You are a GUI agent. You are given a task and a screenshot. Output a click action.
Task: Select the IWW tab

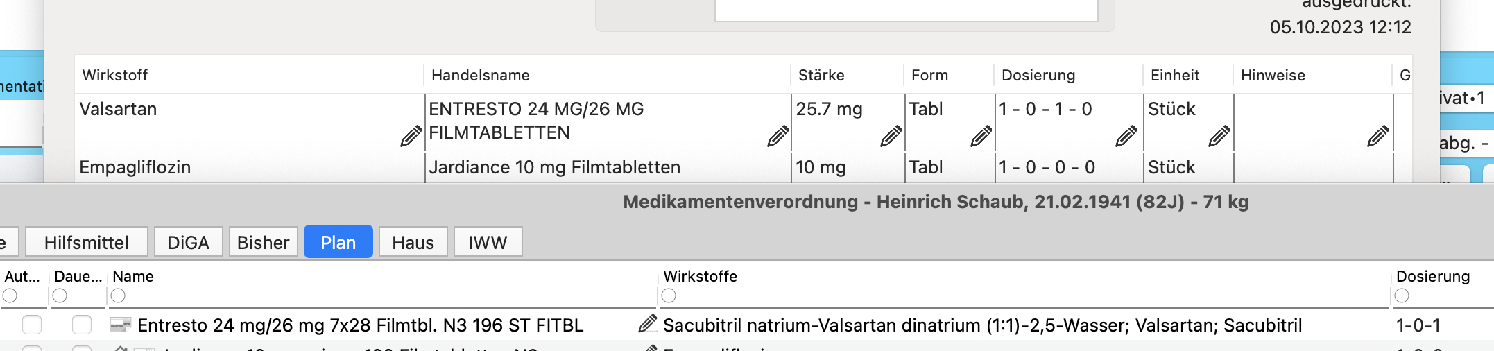pyautogui.click(x=488, y=242)
